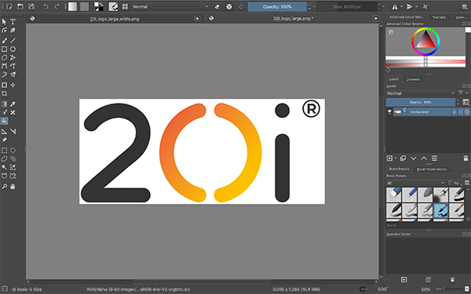Toggle preserve alpha in the top toolbar
The image size is (471, 294).
click(x=229, y=6)
